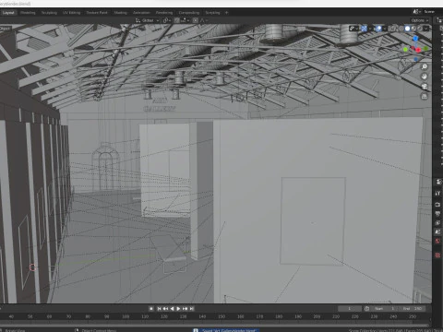Screen dimensions: 443x332
Task: Open the Output properties tab icon
Action: (x=438, y=213)
